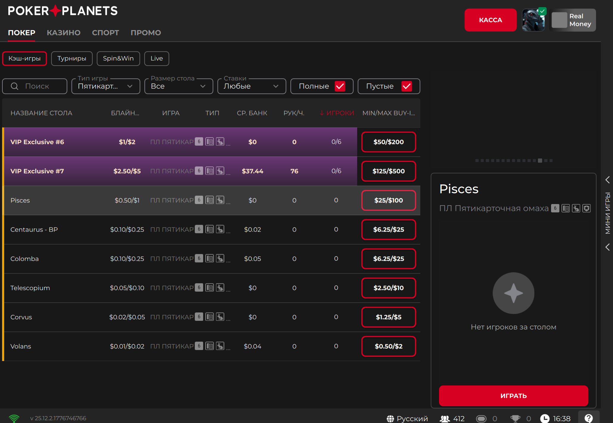Click the green Wi-Fi connection icon
The width and height of the screenshot is (613, 423).
[14, 419]
